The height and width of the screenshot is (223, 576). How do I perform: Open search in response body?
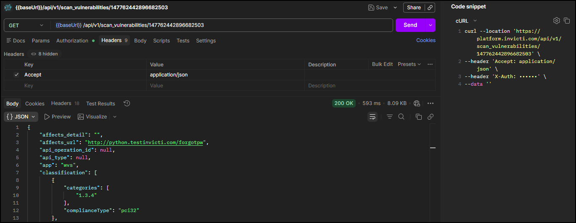(402, 117)
